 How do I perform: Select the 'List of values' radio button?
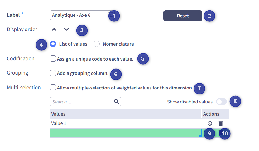(x=53, y=44)
